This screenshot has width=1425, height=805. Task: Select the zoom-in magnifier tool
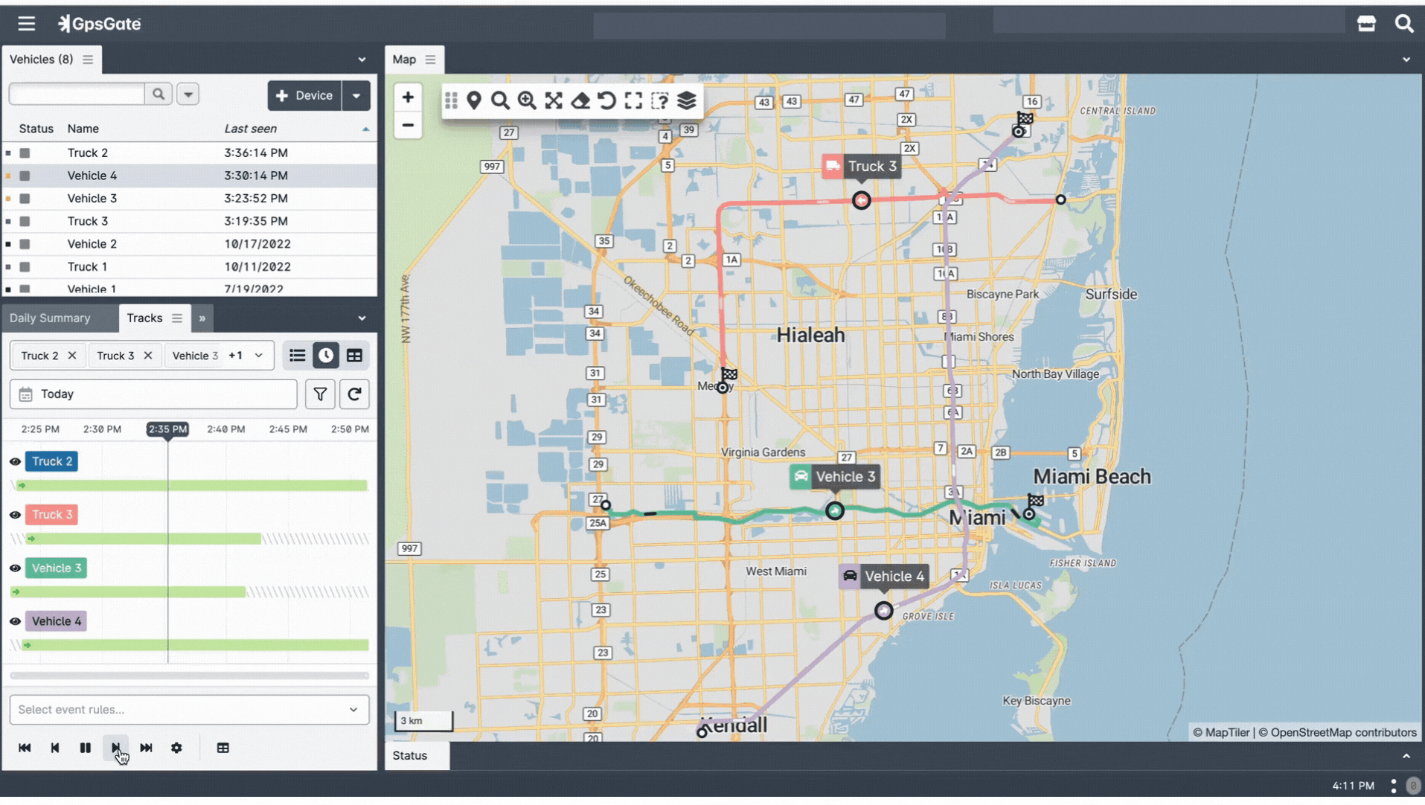[527, 100]
